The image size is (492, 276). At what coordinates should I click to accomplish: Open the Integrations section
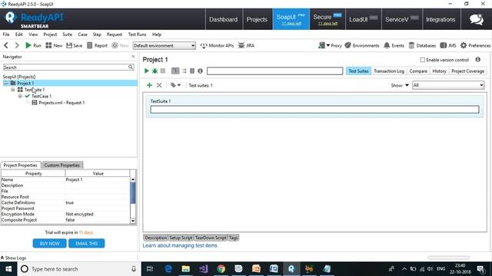click(440, 19)
